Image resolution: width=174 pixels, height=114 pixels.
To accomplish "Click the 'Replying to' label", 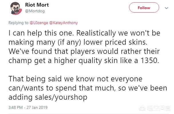I will coord(18,23).
